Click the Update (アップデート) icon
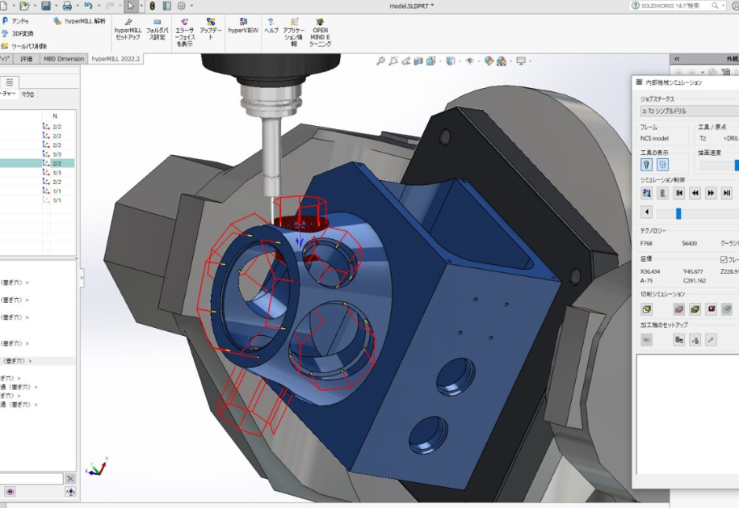 [x=211, y=29]
